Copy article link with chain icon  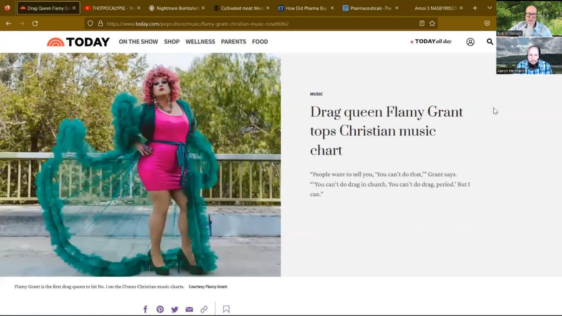click(204, 309)
